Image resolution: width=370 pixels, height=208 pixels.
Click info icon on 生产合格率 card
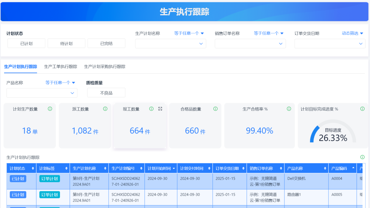[289, 109]
